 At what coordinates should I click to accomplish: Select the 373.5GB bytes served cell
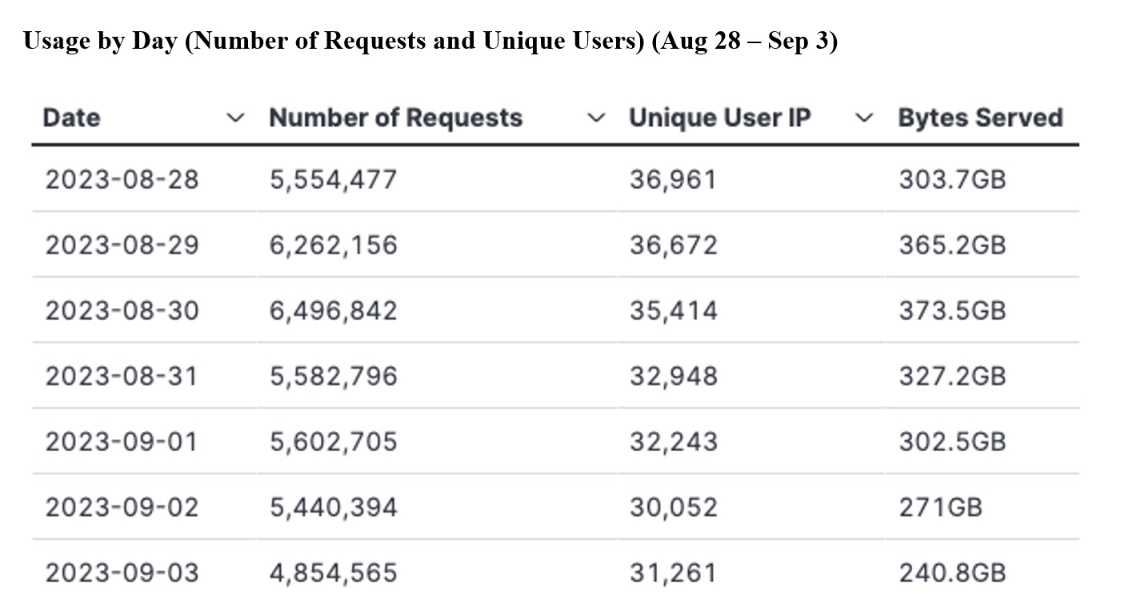pos(952,310)
